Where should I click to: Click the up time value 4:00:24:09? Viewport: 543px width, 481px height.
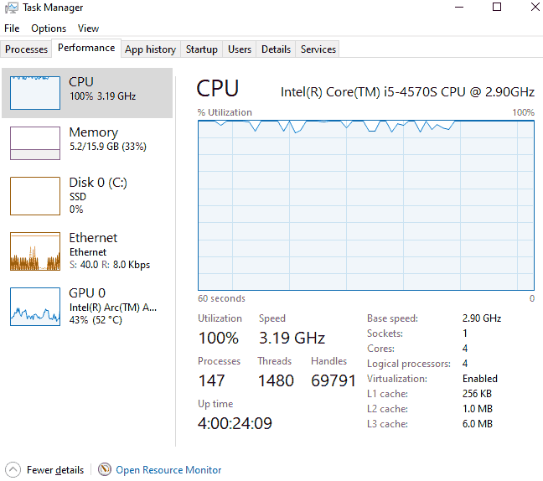pyautogui.click(x=235, y=423)
